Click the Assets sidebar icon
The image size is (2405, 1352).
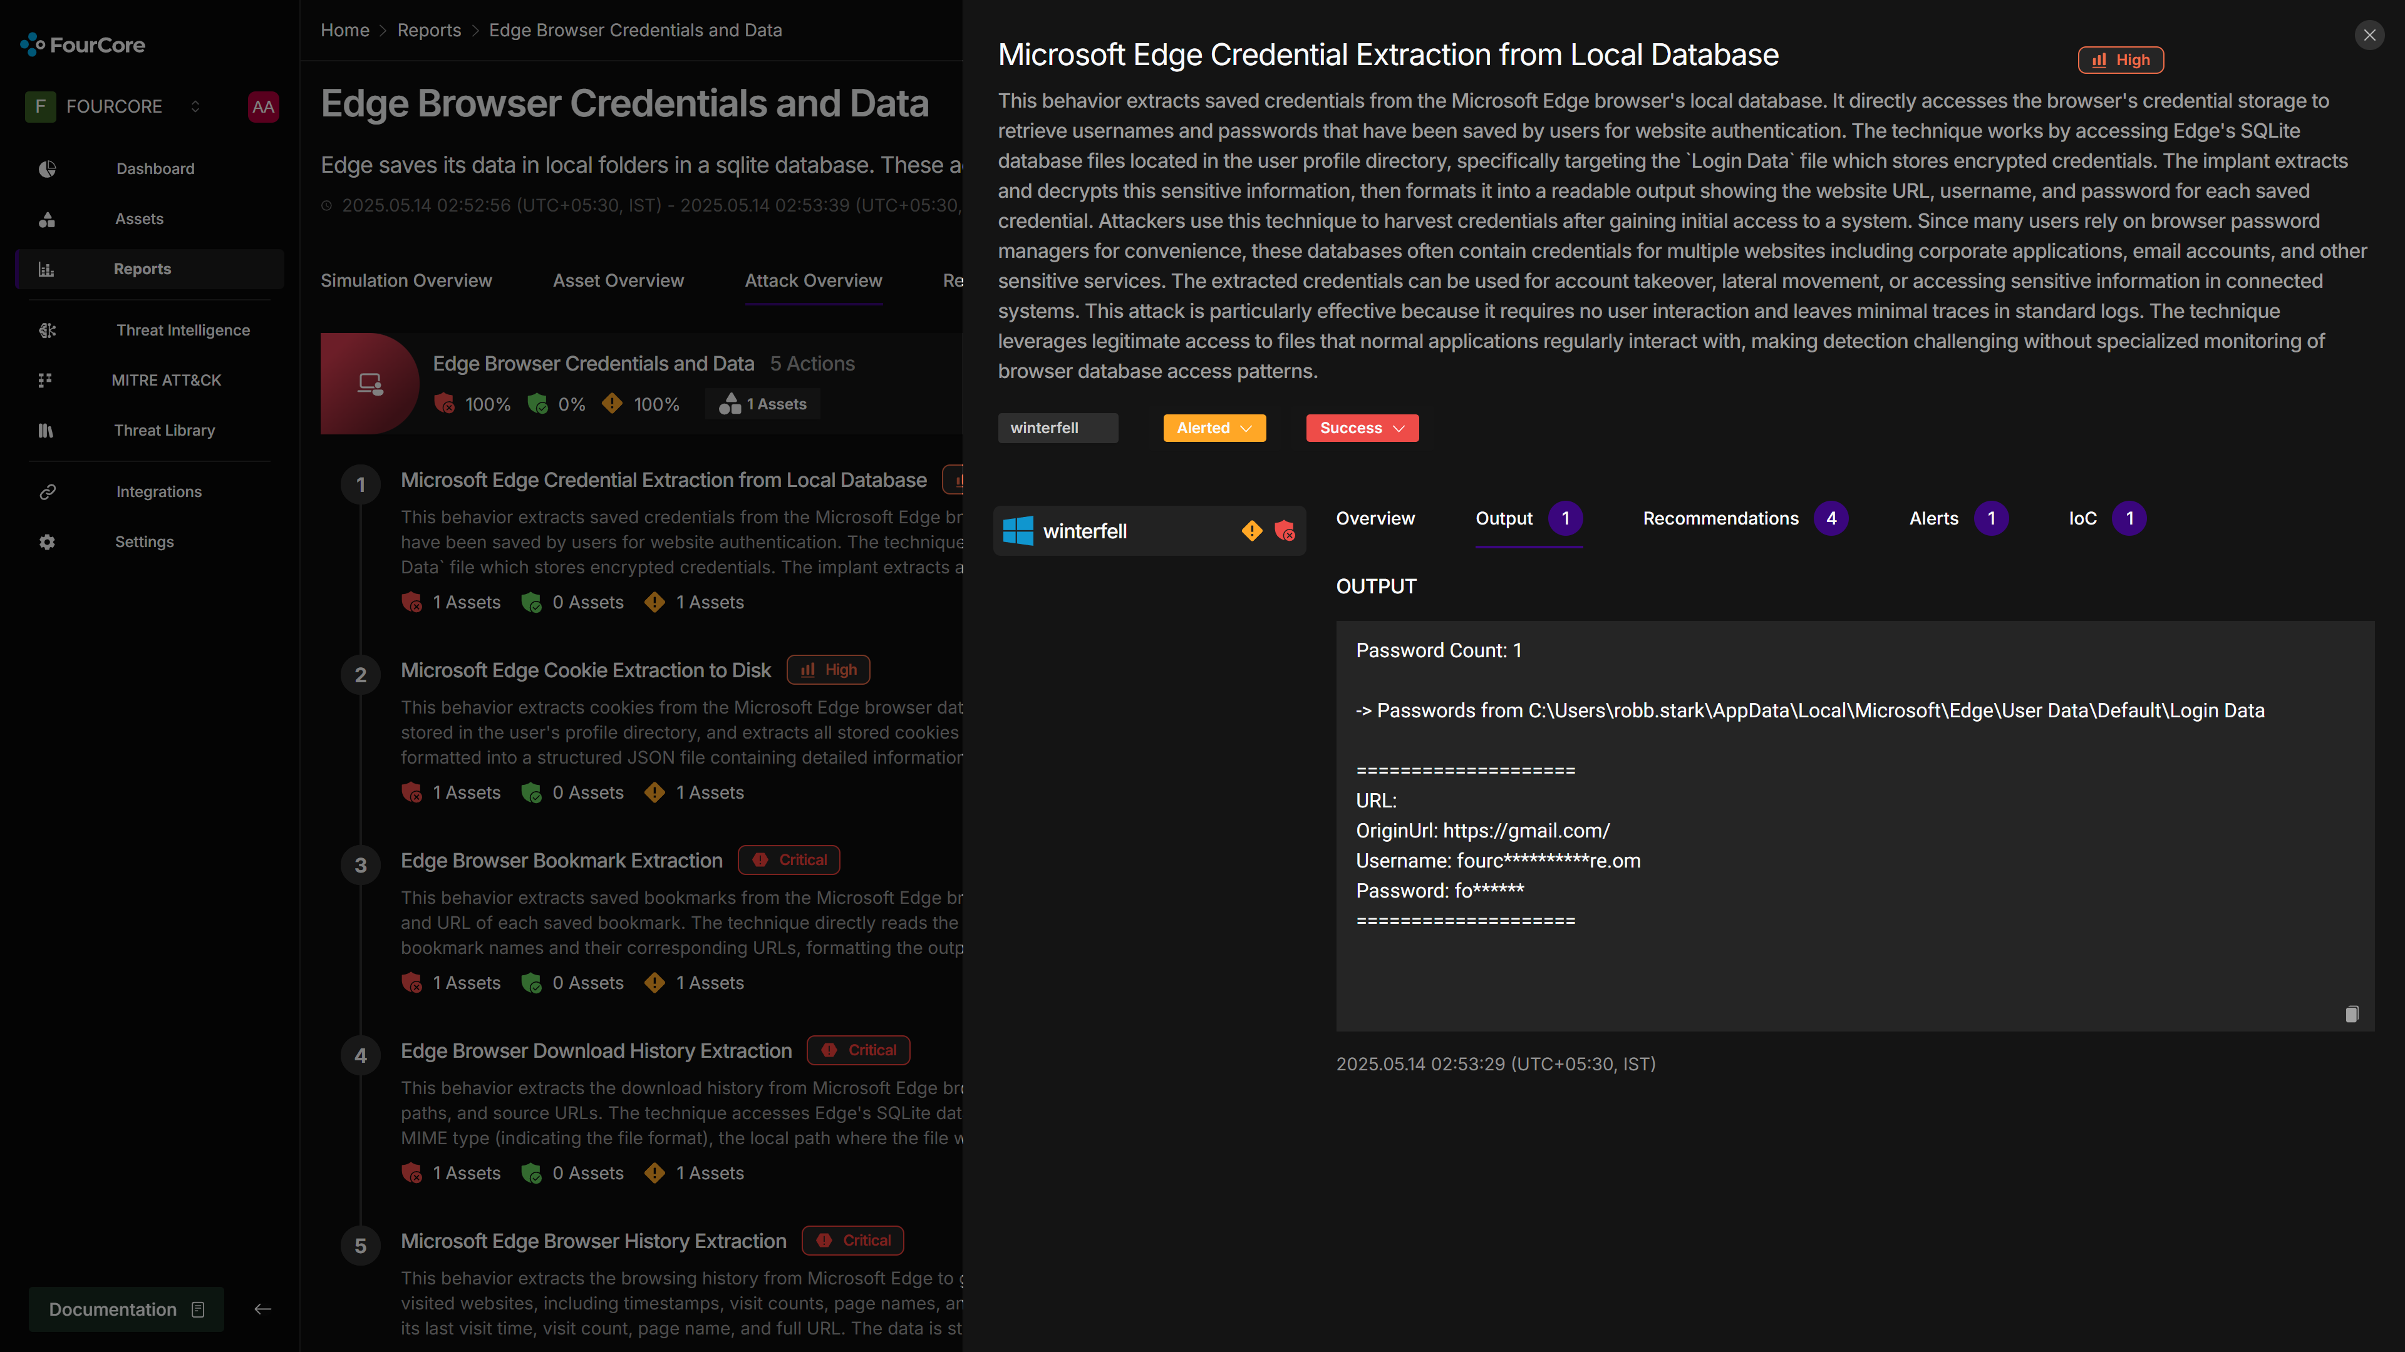[x=47, y=219]
